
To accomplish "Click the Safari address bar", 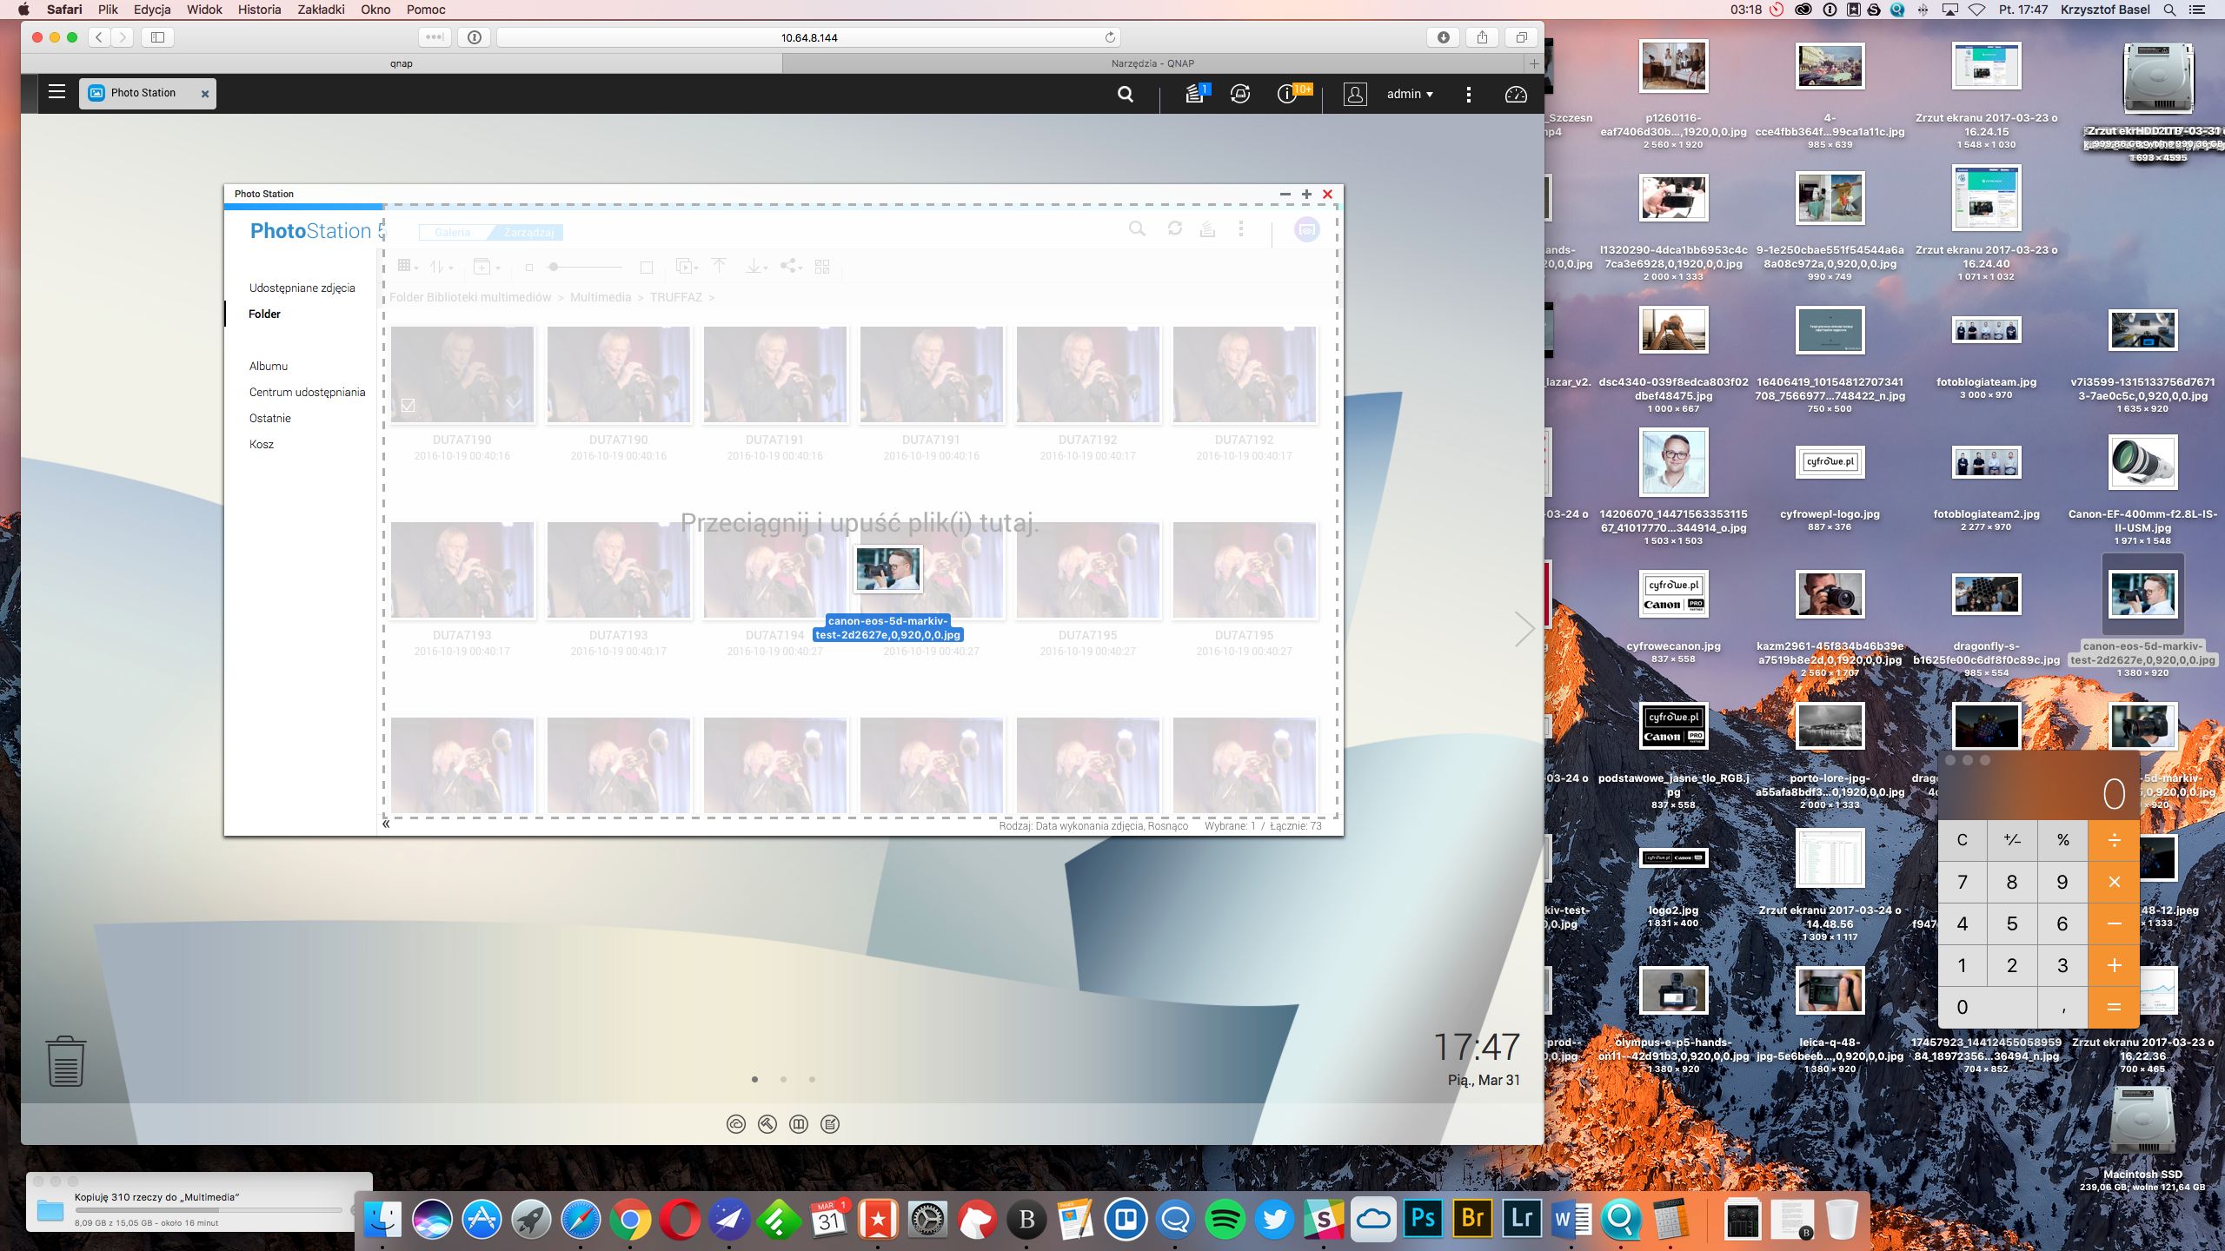I will (809, 37).
